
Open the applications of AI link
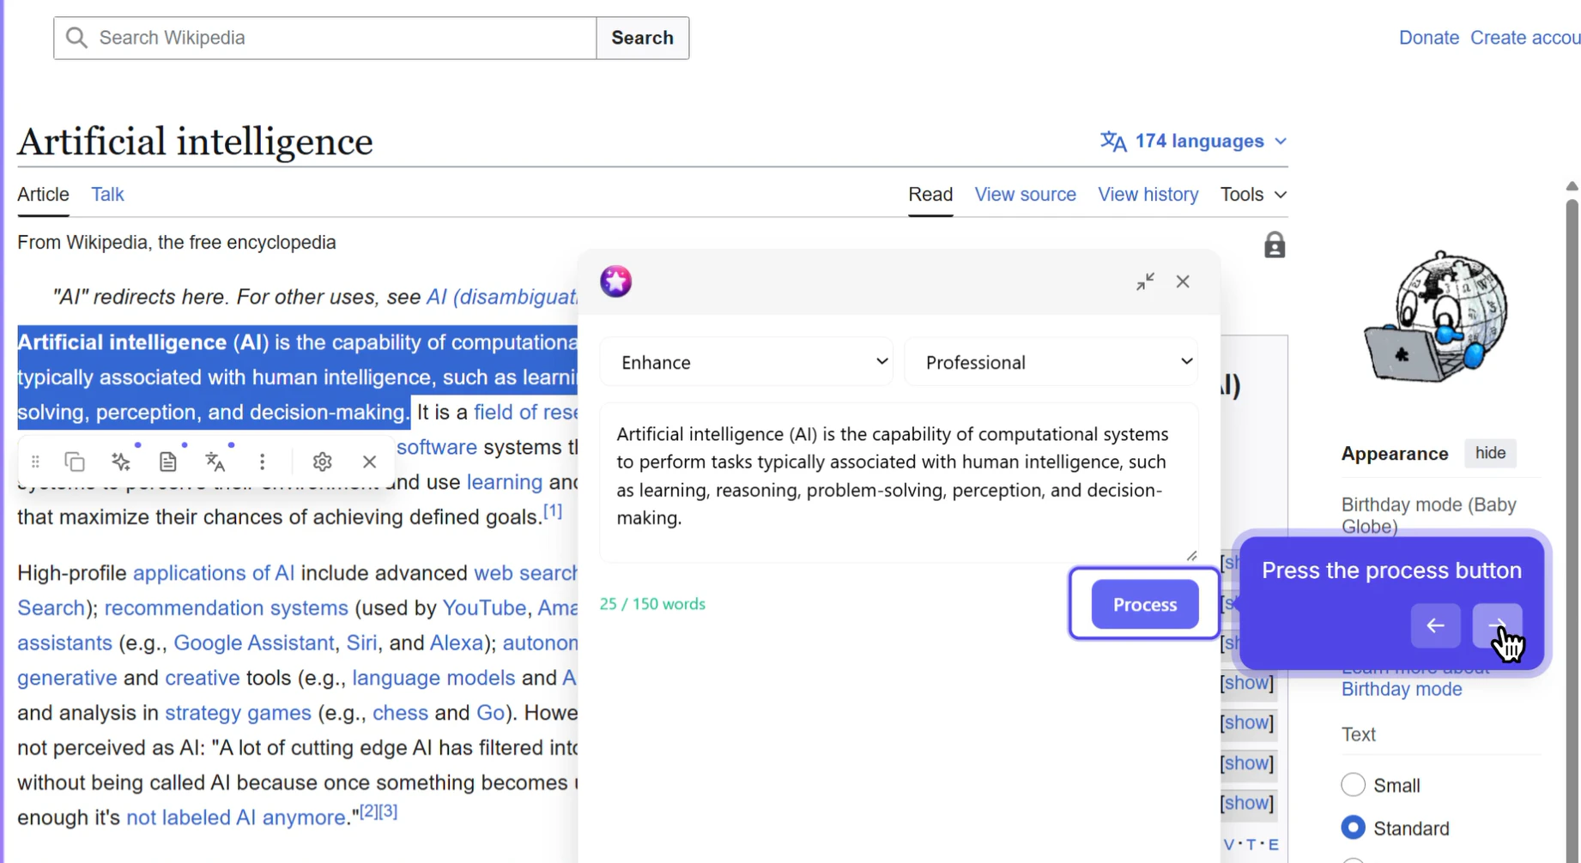[x=214, y=573]
